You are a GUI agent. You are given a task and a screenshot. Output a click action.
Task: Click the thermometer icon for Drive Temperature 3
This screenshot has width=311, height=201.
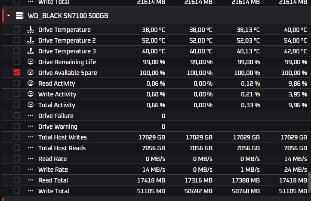point(31,51)
